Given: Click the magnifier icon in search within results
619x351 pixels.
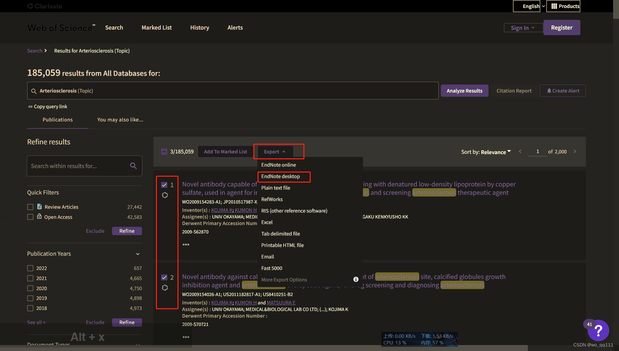Looking at the screenshot, I should pyautogui.click(x=133, y=166).
